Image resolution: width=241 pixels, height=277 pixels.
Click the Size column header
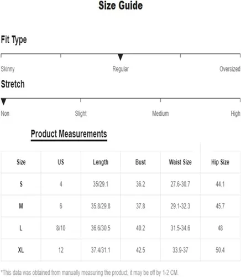tap(21, 162)
